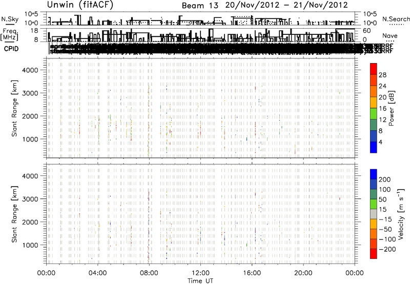
Task: Click the '24' label on power colorbar
Action: [x=382, y=86]
